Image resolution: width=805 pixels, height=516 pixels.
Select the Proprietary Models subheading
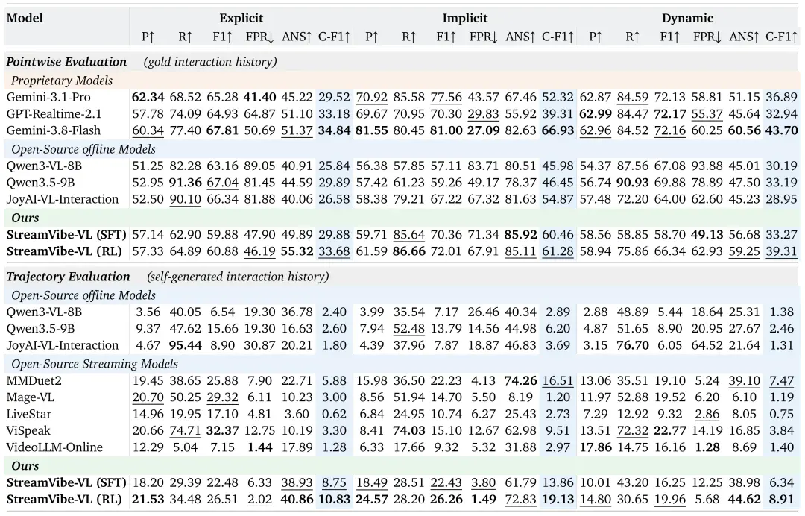tap(62, 81)
